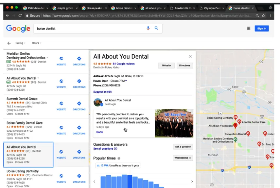Click the Book link in post
Image resolution: width=280 pixels, height=188 pixels.
99,132
